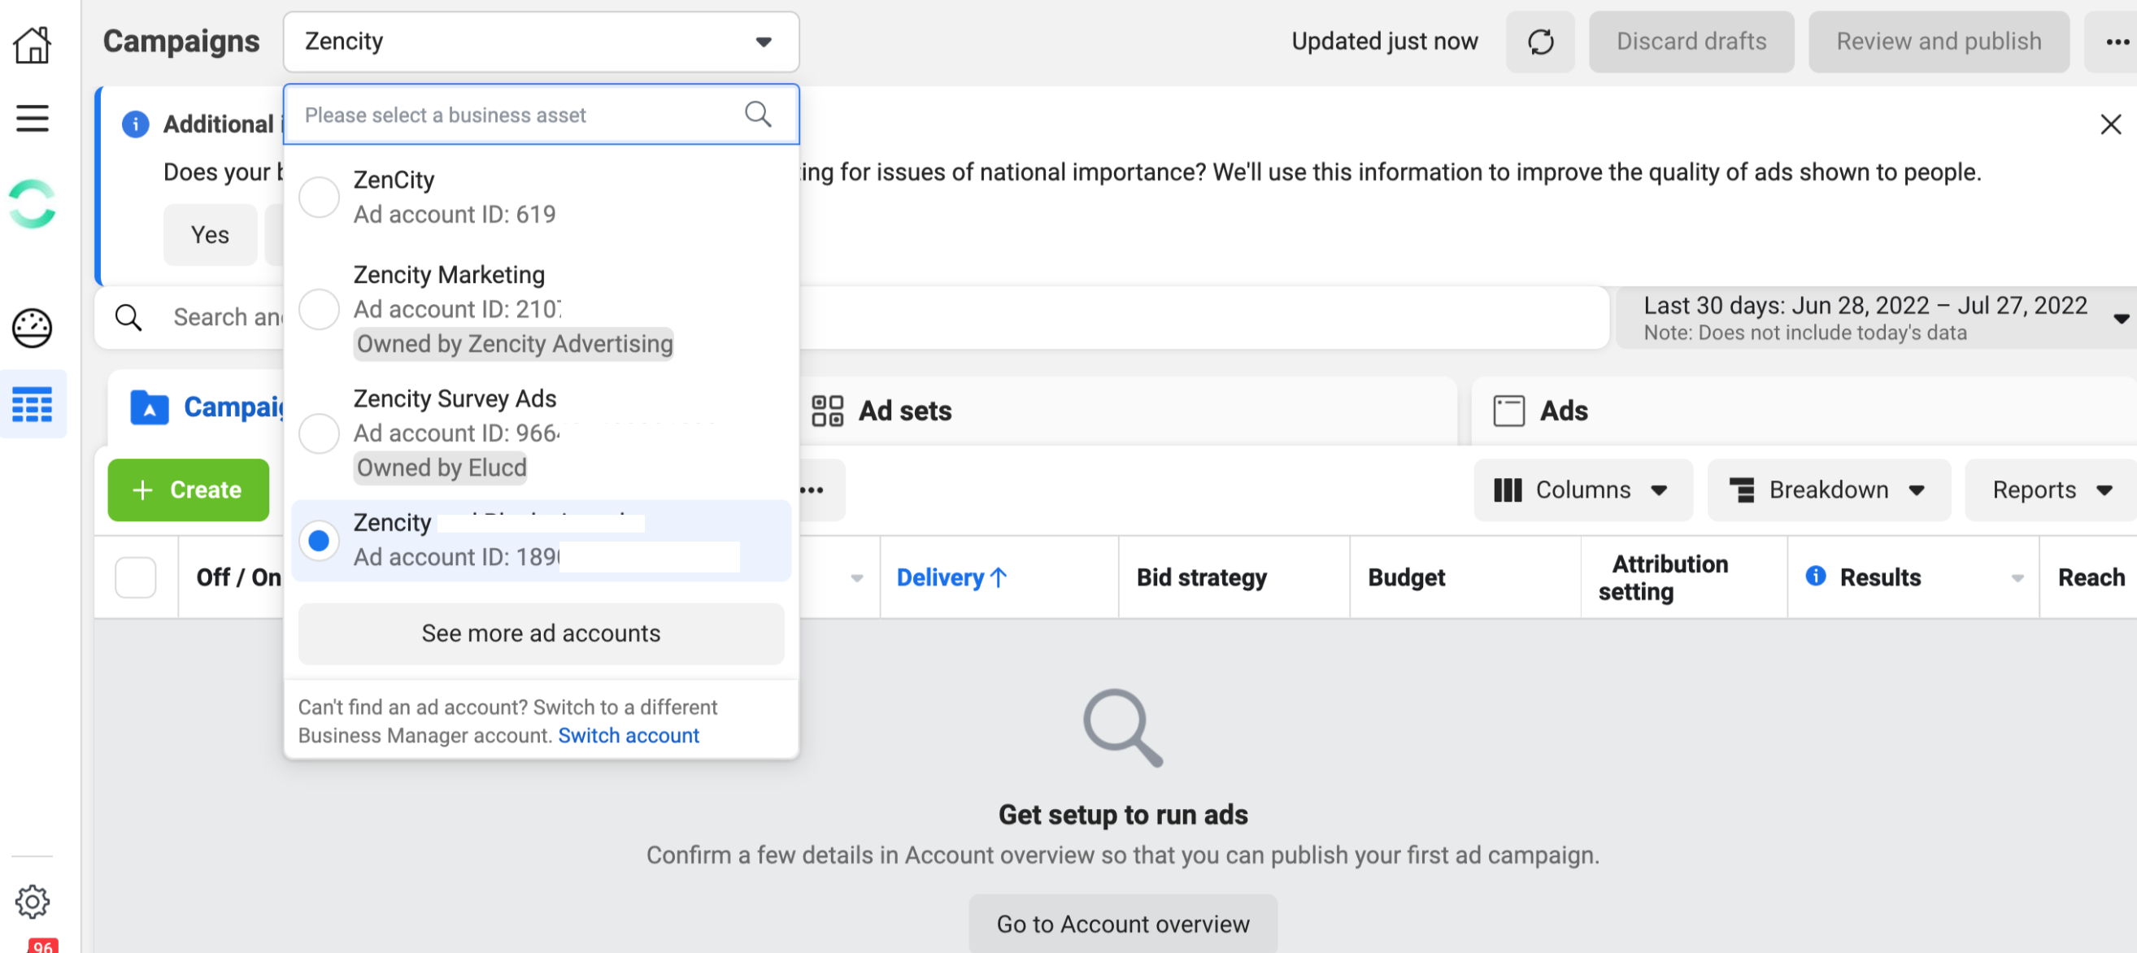Click the Results info icon
The width and height of the screenshot is (2137, 953).
1814,576
